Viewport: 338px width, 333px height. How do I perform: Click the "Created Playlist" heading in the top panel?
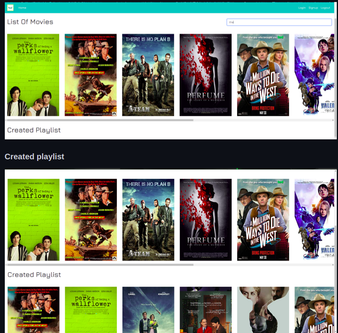pyautogui.click(x=34, y=130)
